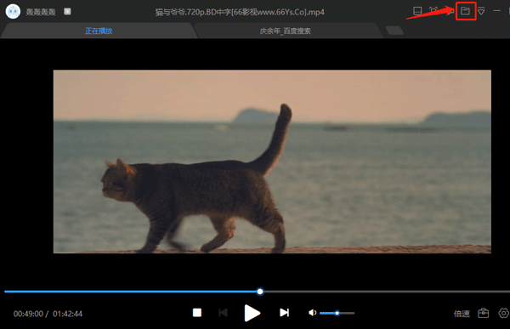
Task: Stop playback with the square stop button
Action: [x=197, y=313]
